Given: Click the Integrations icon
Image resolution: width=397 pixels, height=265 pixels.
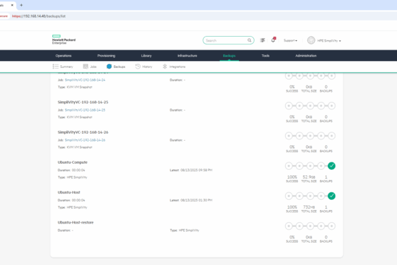Looking at the screenshot, I should (165, 67).
